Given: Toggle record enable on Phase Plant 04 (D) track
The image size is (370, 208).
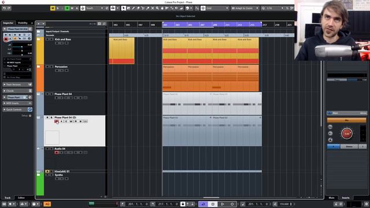Looking at the screenshot, I should 56,121.
